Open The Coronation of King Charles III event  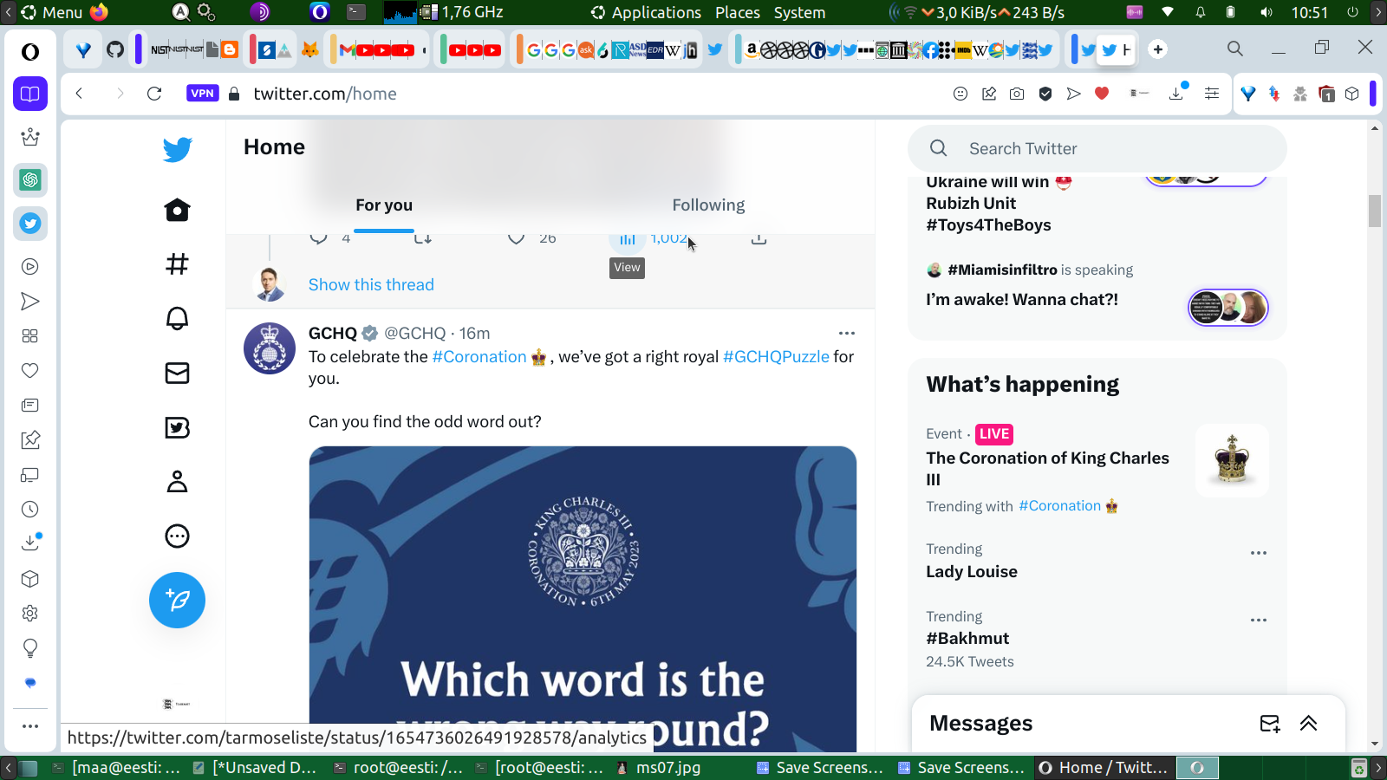click(1047, 468)
